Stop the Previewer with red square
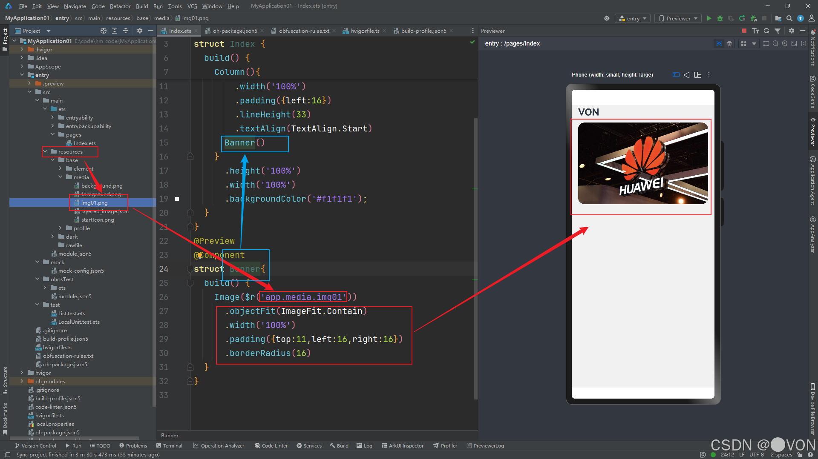 click(x=744, y=31)
